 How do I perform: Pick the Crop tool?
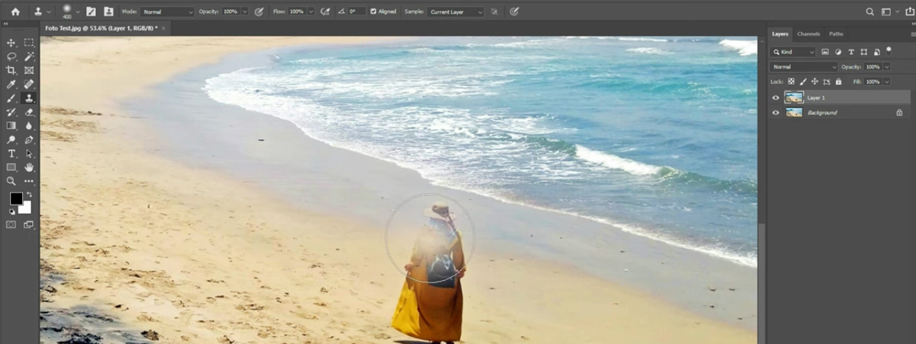coord(11,70)
